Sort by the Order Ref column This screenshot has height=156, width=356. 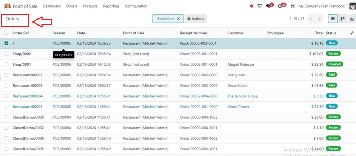21,33
